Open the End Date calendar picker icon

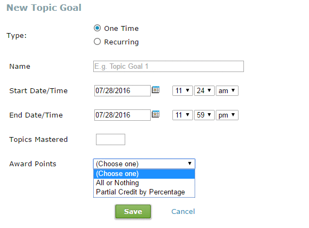point(156,114)
